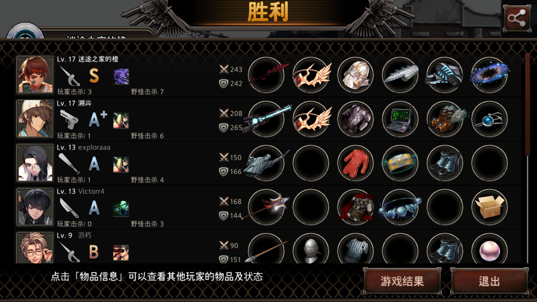The height and width of the screenshot is (302, 537).
Task: Select the white coat armor in the first row
Action: [355, 75]
